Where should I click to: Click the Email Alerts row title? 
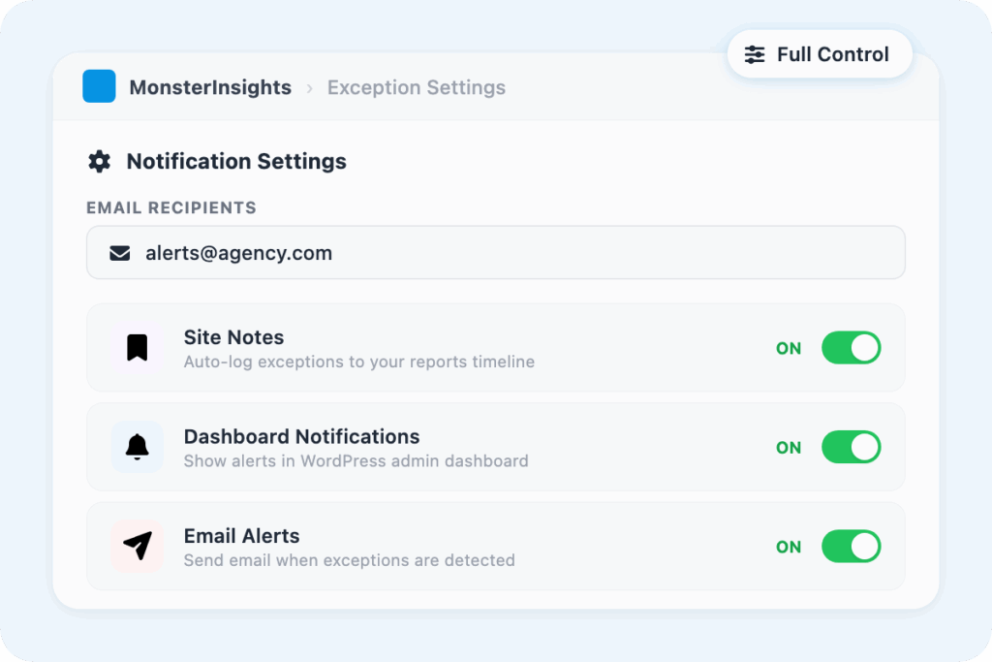[242, 536]
